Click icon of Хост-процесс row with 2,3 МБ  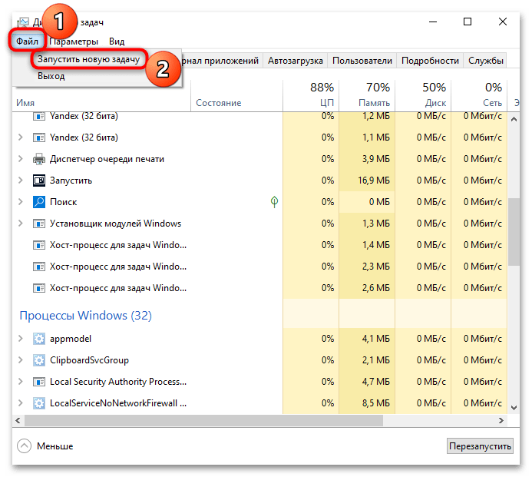[x=39, y=267]
